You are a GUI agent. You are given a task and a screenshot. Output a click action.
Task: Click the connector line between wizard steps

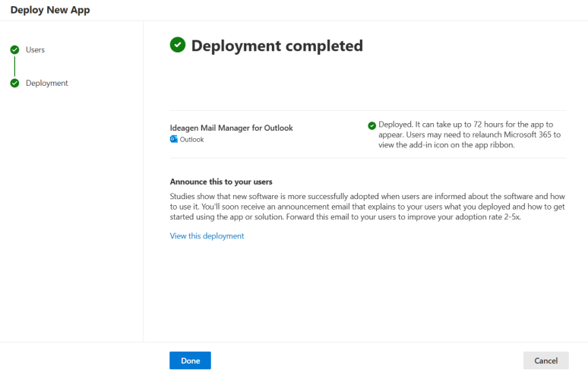click(14, 67)
